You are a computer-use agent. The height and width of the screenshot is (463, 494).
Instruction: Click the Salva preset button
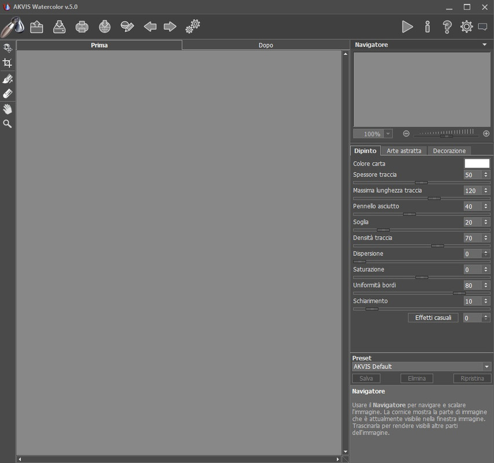[x=366, y=379]
